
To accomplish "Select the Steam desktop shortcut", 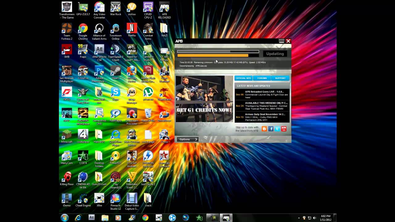I will tap(115, 73).
